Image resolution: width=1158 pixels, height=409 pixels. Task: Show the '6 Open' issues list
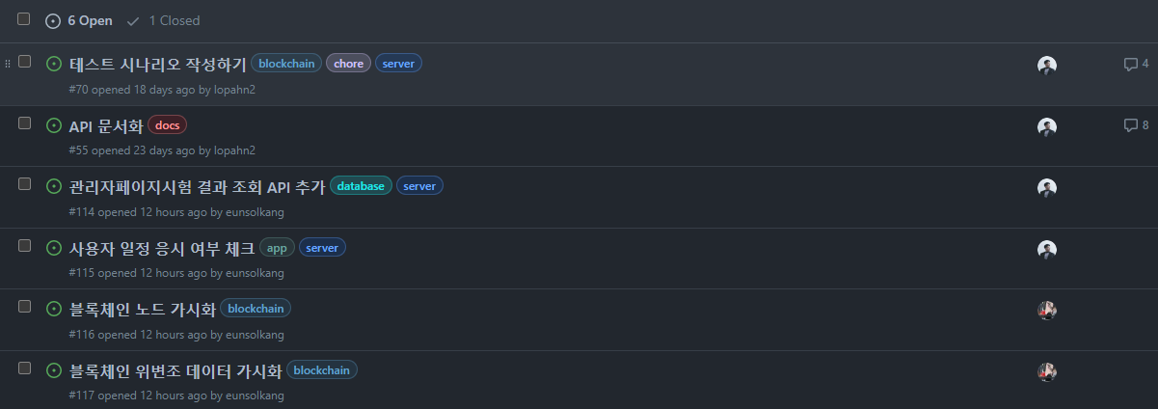(79, 20)
